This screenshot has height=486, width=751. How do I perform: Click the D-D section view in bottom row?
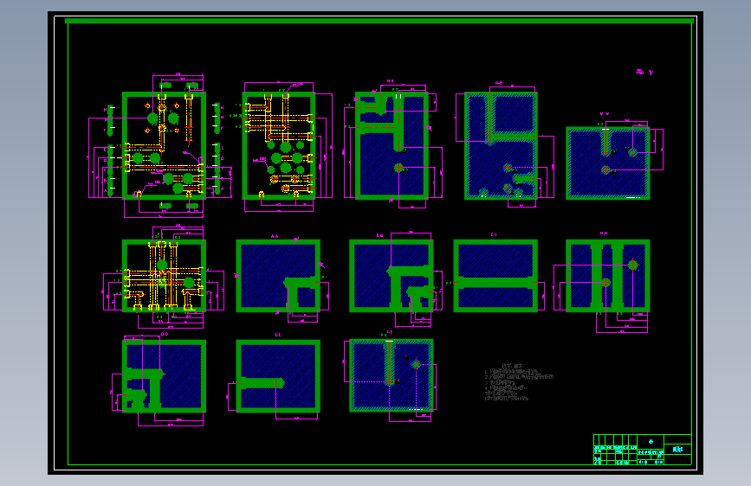click(x=164, y=376)
